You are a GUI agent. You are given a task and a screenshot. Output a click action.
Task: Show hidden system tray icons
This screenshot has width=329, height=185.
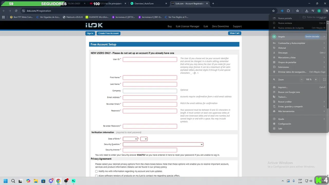tap(283, 181)
